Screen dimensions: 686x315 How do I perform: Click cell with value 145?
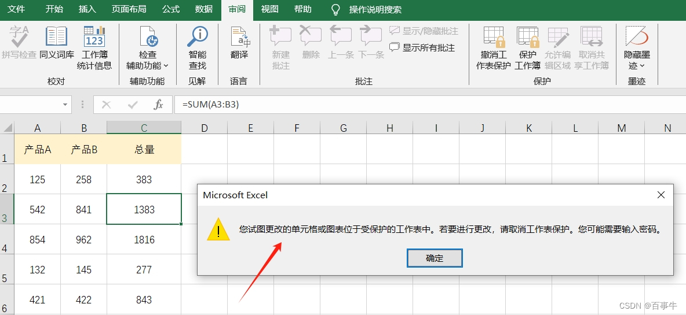(84, 269)
